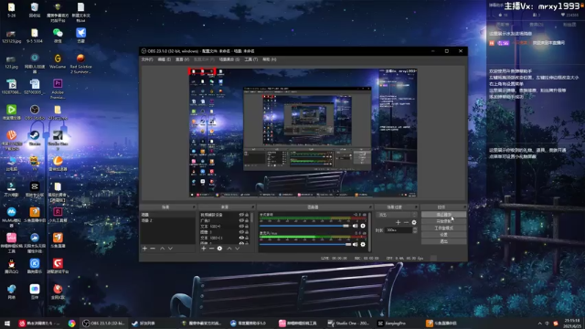Remove selected scene with minus icon
The image size is (585, 329).
coord(153,249)
